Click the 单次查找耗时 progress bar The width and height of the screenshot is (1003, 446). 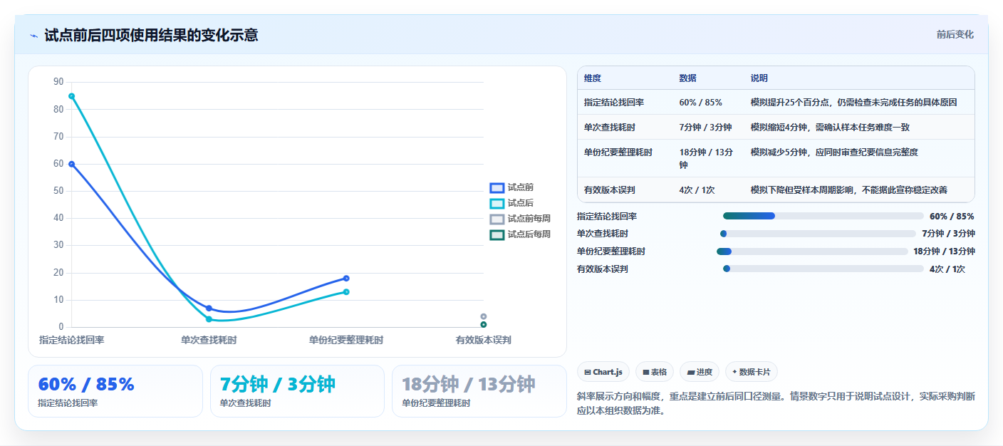tap(818, 234)
